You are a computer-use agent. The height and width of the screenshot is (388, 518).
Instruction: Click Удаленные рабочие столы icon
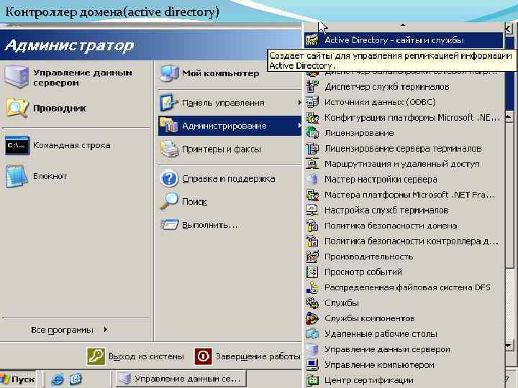(x=312, y=334)
